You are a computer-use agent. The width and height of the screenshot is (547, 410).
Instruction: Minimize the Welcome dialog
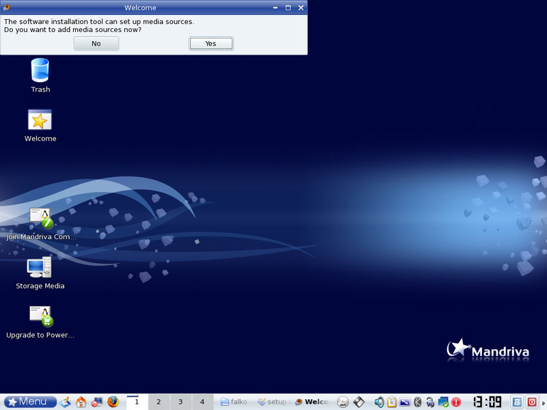point(276,8)
